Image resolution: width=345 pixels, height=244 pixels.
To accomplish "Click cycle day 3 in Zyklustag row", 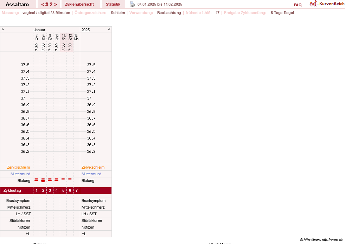I will (x=50, y=190).
